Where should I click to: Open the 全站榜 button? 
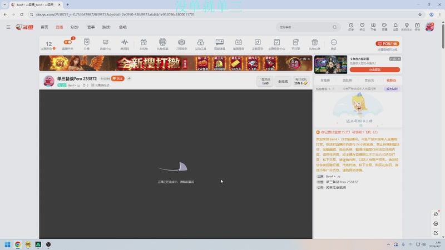click(x=283, y=81)
